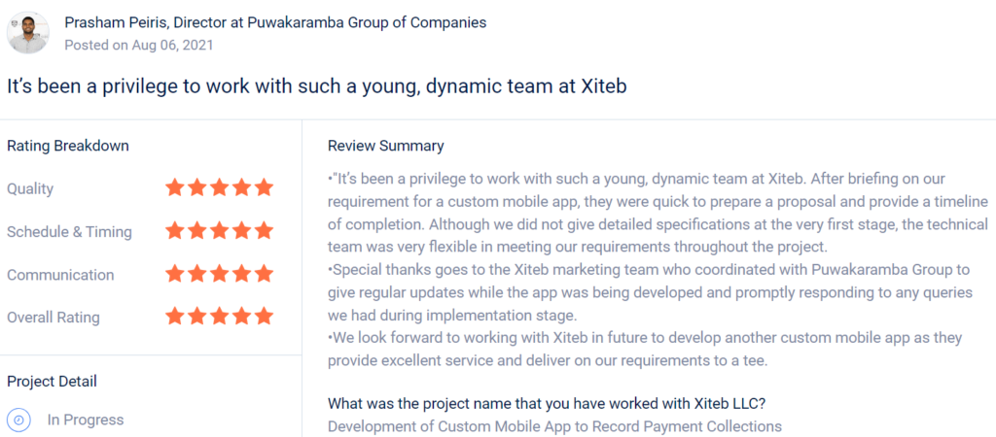Click the In Progress clock icon
This screenshot has width=996, height=437.
coord(19,420)
